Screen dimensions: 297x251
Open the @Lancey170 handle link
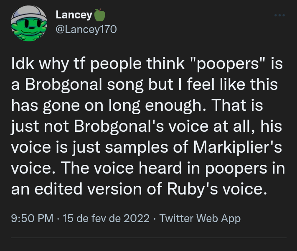tap(86, 29)
